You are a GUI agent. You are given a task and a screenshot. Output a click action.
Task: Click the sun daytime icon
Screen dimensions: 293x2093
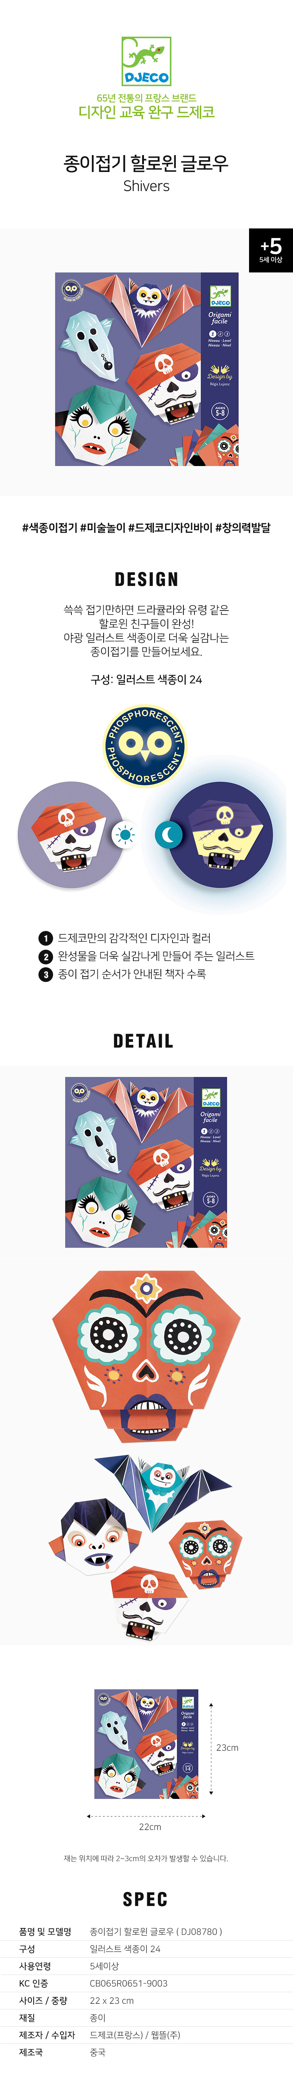click(x=124, y=835)
